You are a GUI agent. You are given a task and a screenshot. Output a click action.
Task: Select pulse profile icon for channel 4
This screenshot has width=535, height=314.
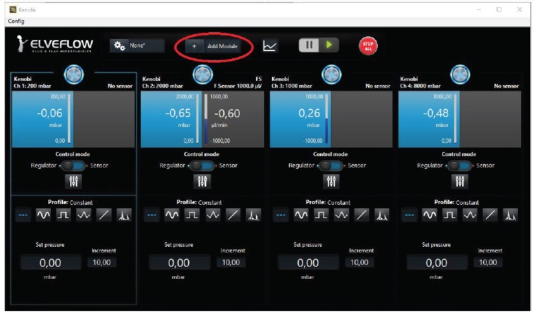click(510, 215)
